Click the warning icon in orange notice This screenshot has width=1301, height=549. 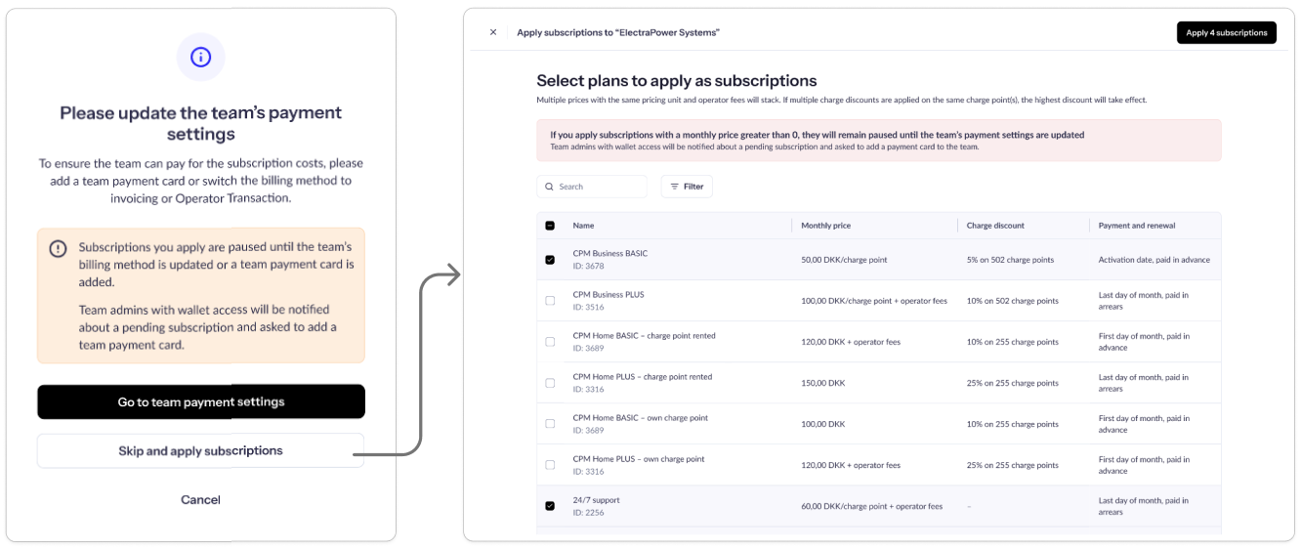(x=58, y=248)
